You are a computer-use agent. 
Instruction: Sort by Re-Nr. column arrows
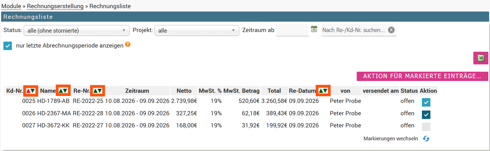click(97, 91)
